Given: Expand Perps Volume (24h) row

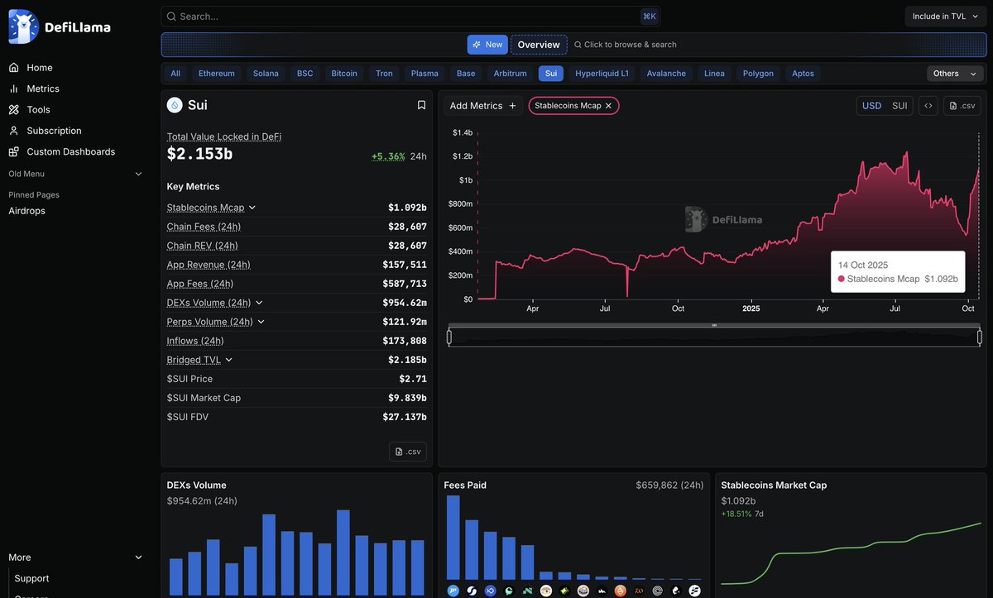Looking at the screenshot, I should click(x=261, y=322).
